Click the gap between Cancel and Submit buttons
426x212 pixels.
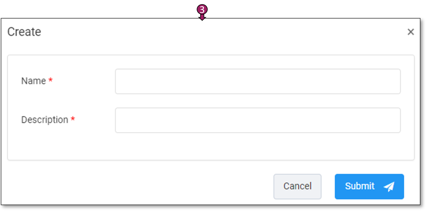tap(328, 186)
